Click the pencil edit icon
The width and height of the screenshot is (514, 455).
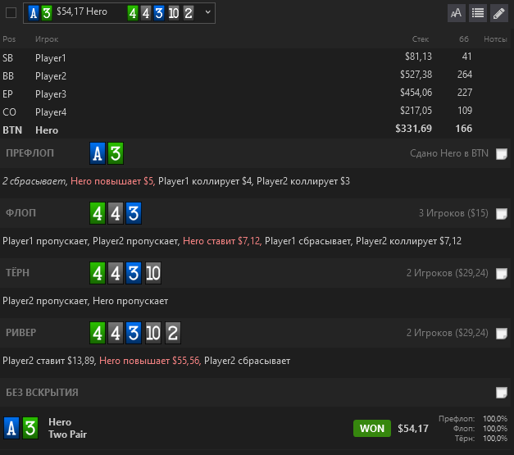click(499, 13)
